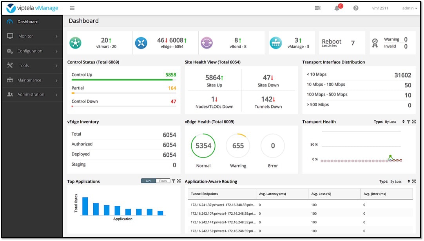The width and height of the screenshot is (424, 241).
Task: Open the admin user dropdown
Action: [410, 8]
